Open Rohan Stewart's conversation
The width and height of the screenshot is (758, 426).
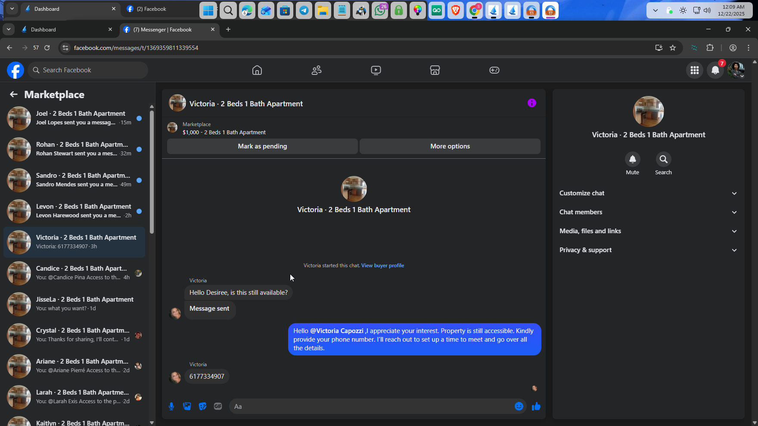75,149
